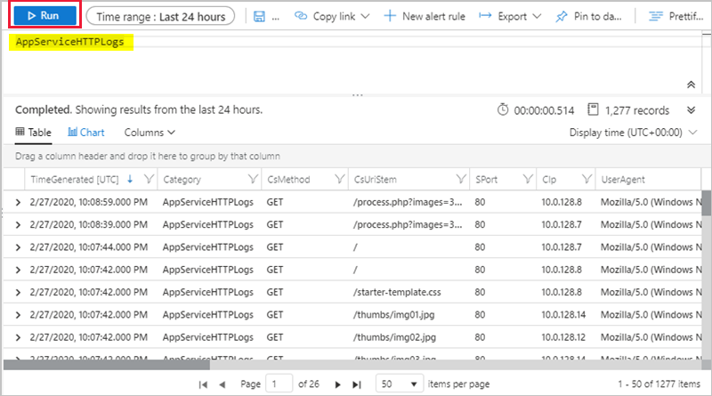The width and height of the screenshot is (712, 396).
Task: Click the Prettify query icon
Action: (x=656, y=17)
